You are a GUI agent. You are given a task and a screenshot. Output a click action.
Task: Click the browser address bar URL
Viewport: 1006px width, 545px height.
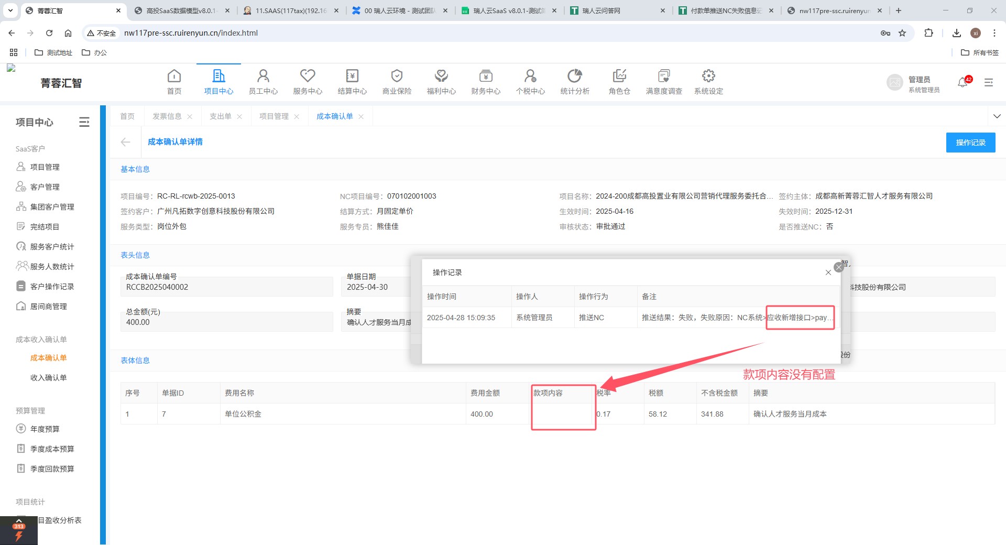pyautogui.click(x=191, y=33)
